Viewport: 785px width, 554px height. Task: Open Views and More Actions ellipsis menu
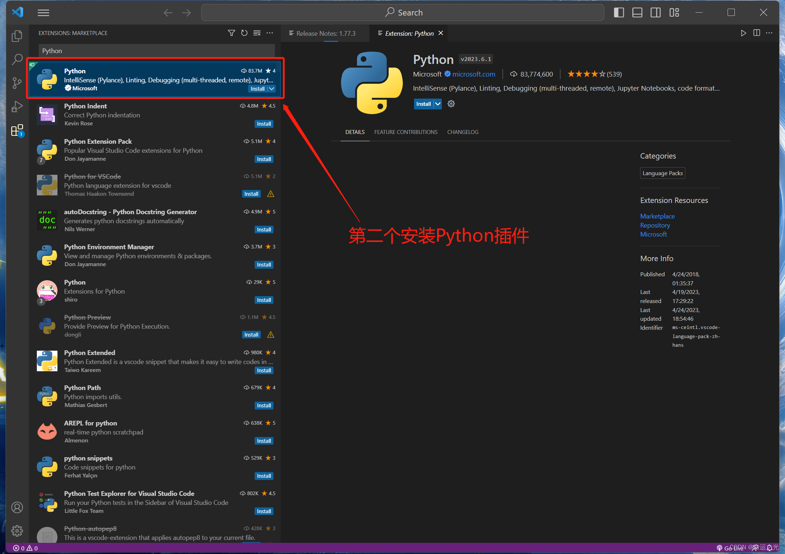[x=270, y=33]
